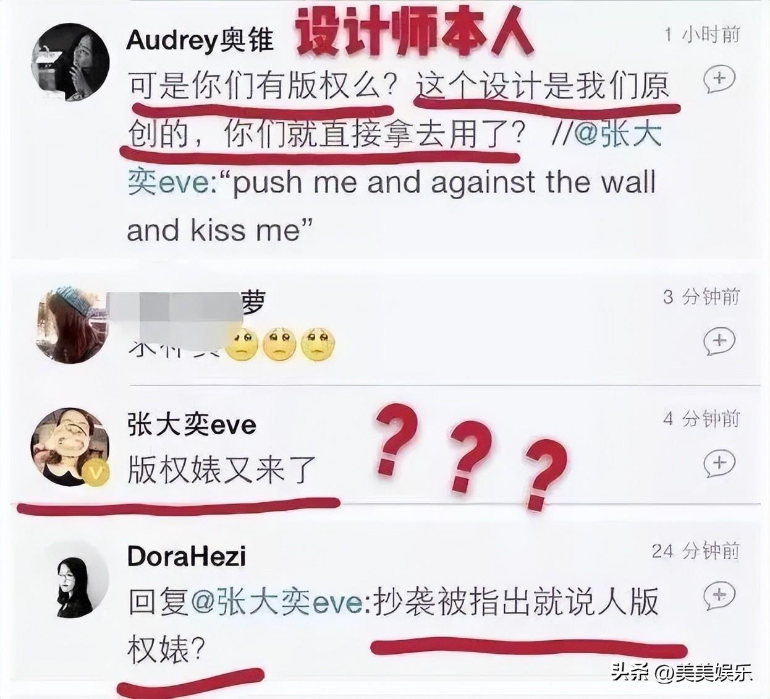Open Audrey奥锥's profile avatar

pyautogui.click(x=70, y=62)
